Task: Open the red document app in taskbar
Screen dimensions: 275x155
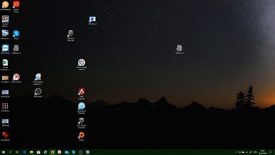Action: pos(59,152)
